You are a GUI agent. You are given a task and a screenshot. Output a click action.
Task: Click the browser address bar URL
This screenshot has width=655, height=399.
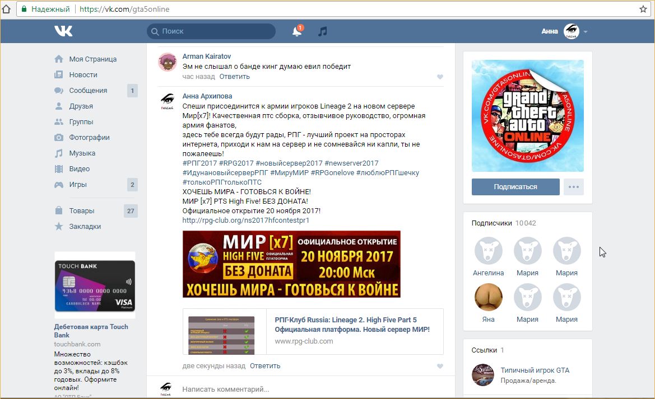point(124,9)
